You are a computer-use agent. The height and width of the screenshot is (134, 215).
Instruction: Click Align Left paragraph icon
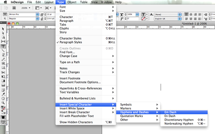[186, 14]
